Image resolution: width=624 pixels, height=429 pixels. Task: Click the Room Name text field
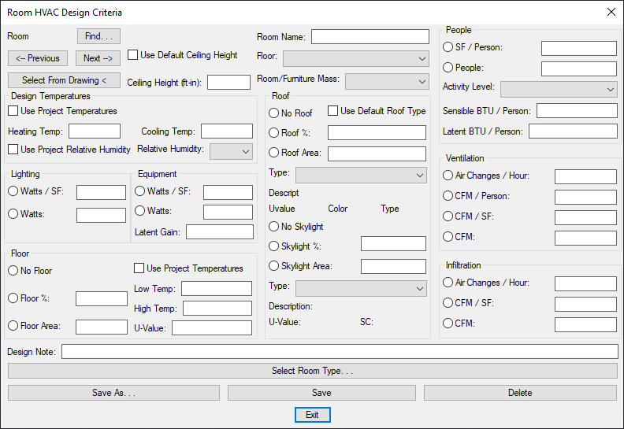click(370, 36)
